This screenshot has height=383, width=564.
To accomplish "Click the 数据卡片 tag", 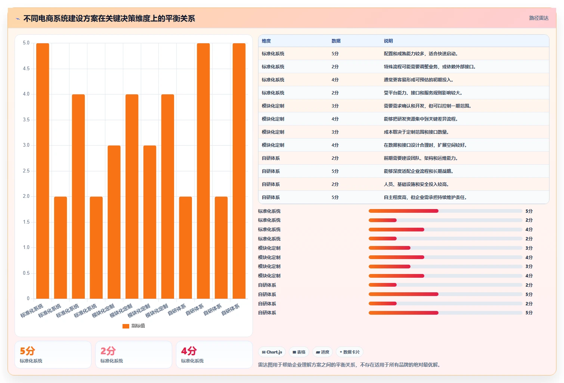I will coord(350,352).
